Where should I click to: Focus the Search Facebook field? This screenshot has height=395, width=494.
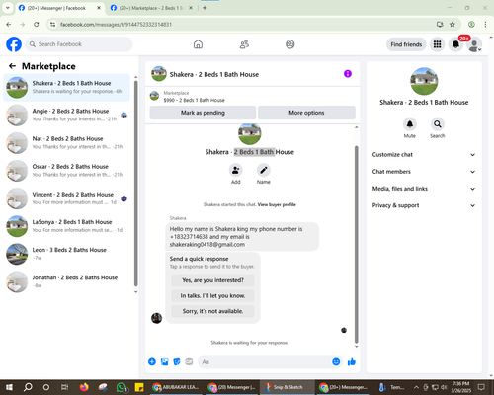click(x=79, y=44)
